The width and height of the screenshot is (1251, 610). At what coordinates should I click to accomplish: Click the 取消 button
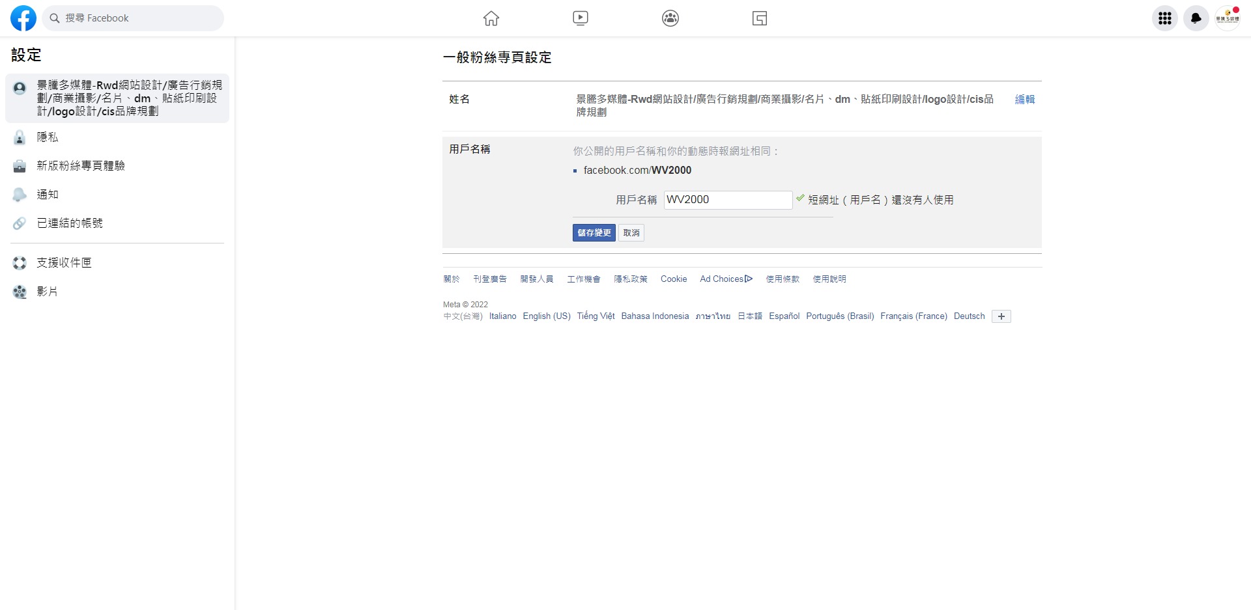pyautogui.click(x=631, y=232)
